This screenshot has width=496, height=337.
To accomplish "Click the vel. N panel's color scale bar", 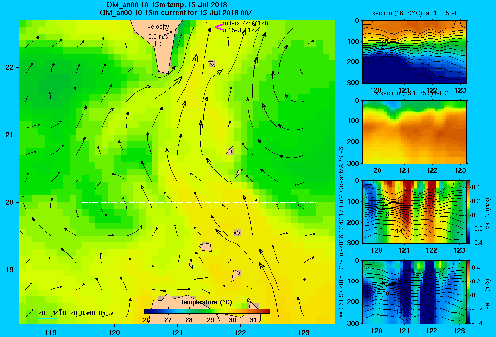I will tap(469, 212).
